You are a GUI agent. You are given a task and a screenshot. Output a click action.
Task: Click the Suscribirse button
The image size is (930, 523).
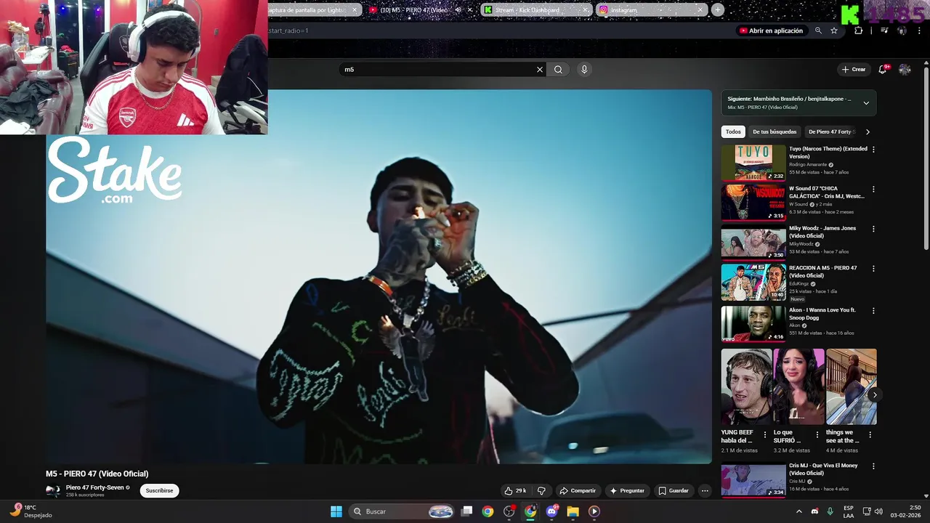(159, 491)
